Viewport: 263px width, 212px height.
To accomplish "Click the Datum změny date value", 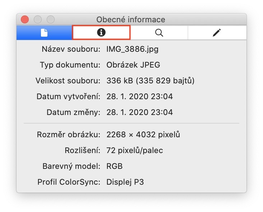I will pos(139,112).
